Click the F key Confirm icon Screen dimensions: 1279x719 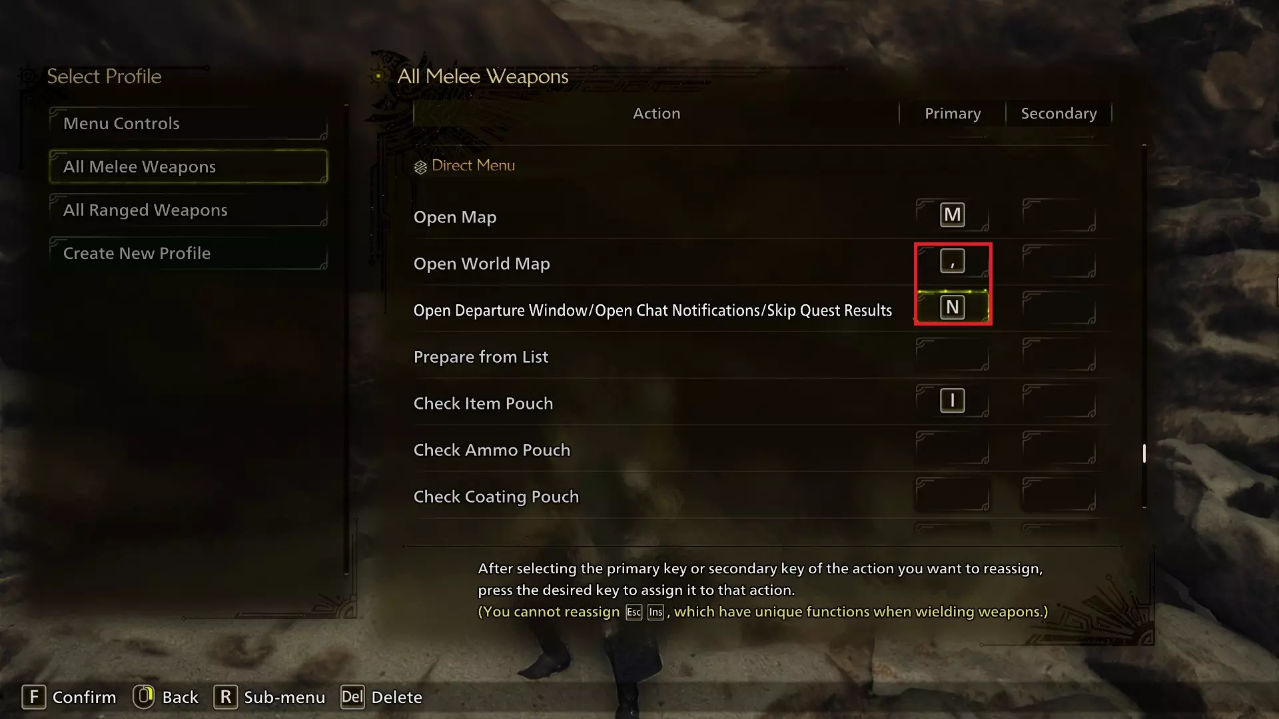34,697
